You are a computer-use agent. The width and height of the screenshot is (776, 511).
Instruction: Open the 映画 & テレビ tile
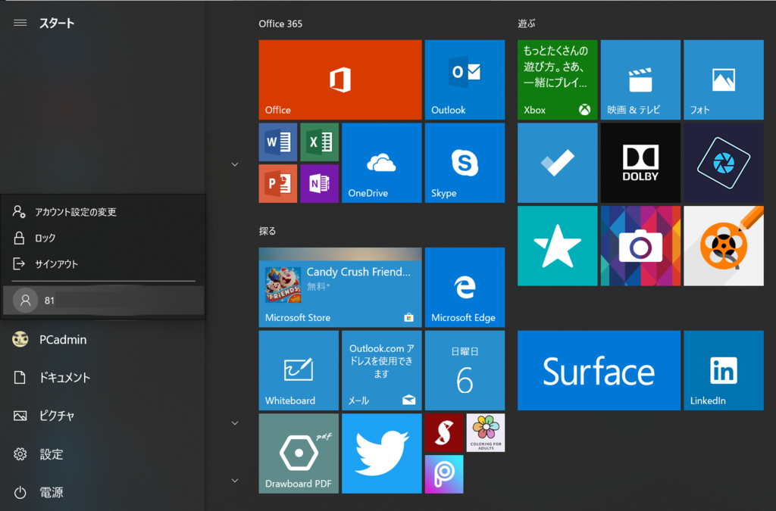[640, 79]
